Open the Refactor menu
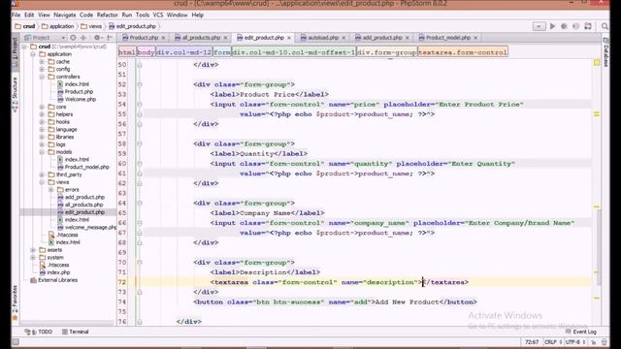The image size is (621, 349). 108,16
